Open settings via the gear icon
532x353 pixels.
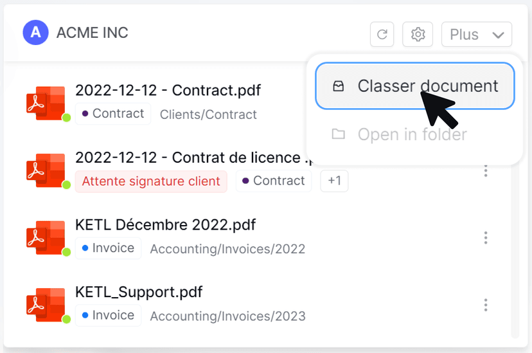pyautogui.click(x=418, y=34)
